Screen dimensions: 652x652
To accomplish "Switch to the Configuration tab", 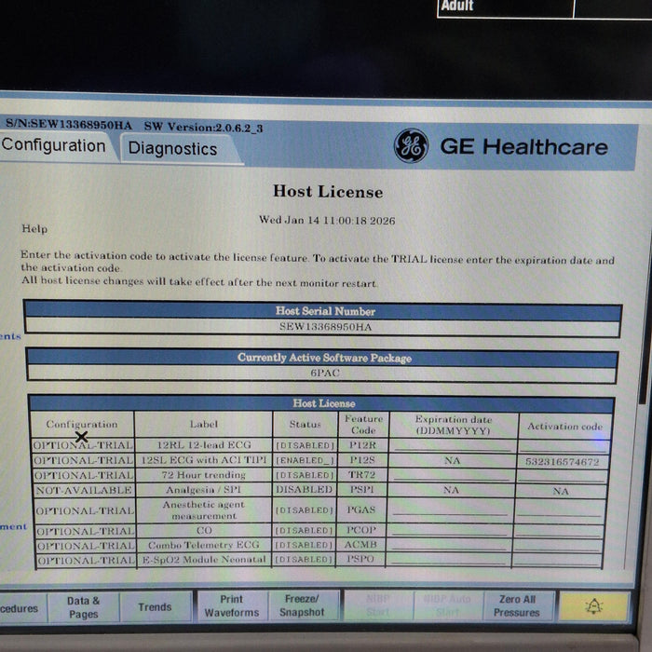I will tap(54, 146).
